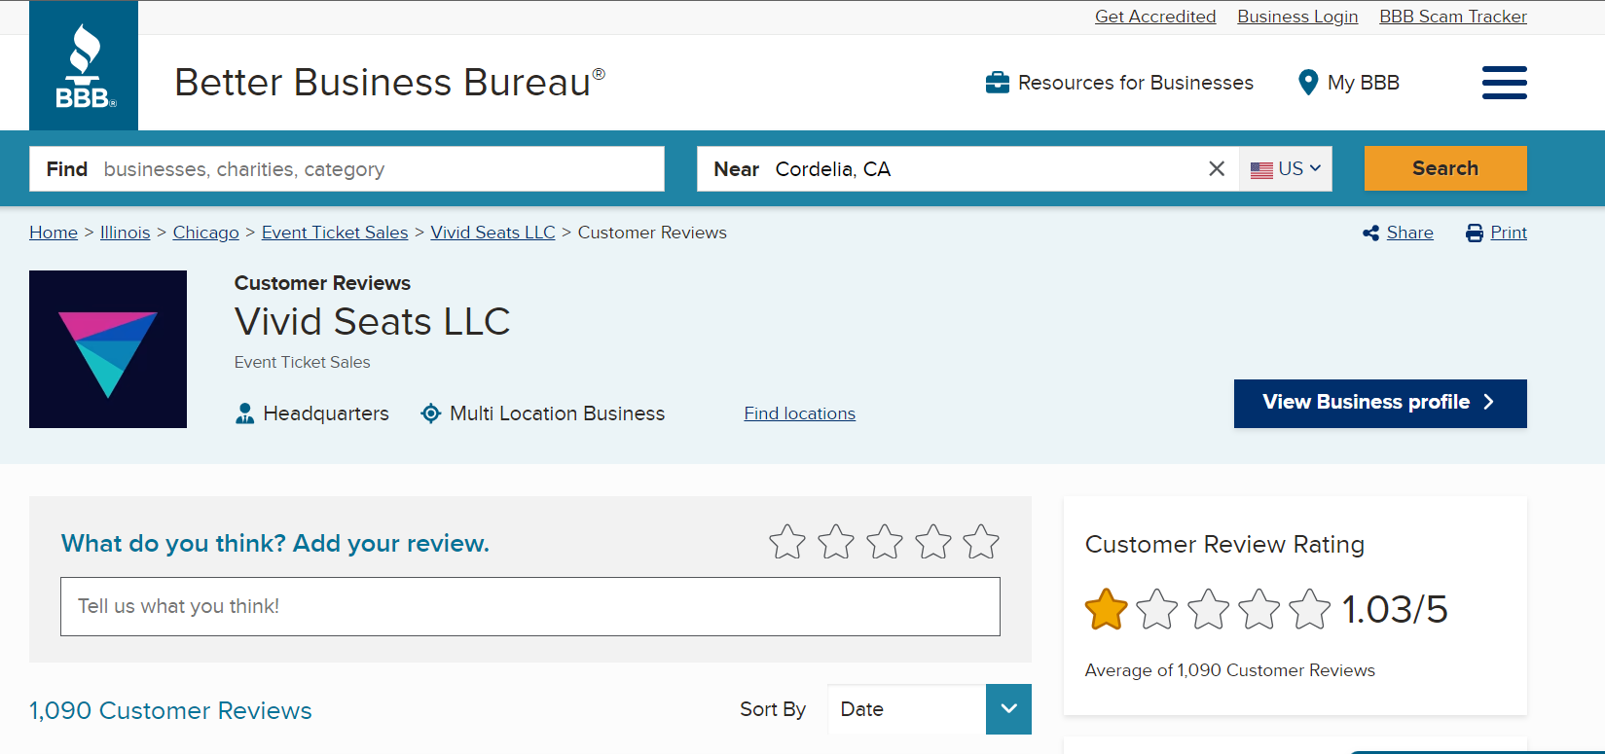Open the US country dropdown

click(1286, 169)
